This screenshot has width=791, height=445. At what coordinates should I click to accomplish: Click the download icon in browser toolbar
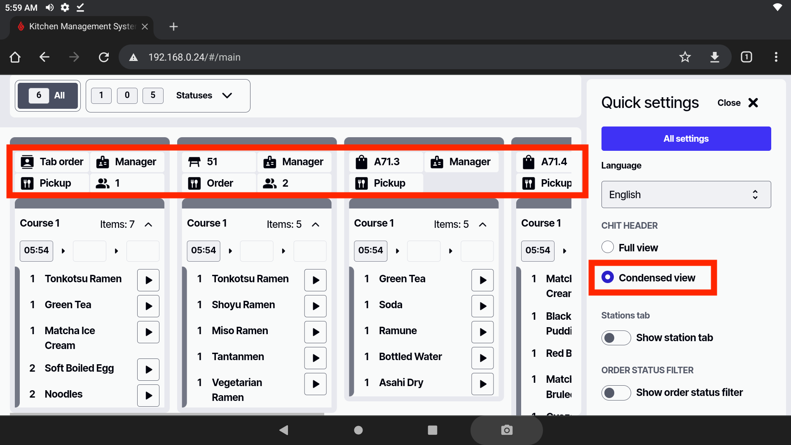click(x=715, y=57)
